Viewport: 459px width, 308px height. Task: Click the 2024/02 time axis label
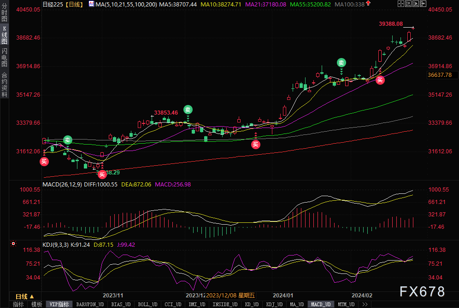[x=362, y=296]
